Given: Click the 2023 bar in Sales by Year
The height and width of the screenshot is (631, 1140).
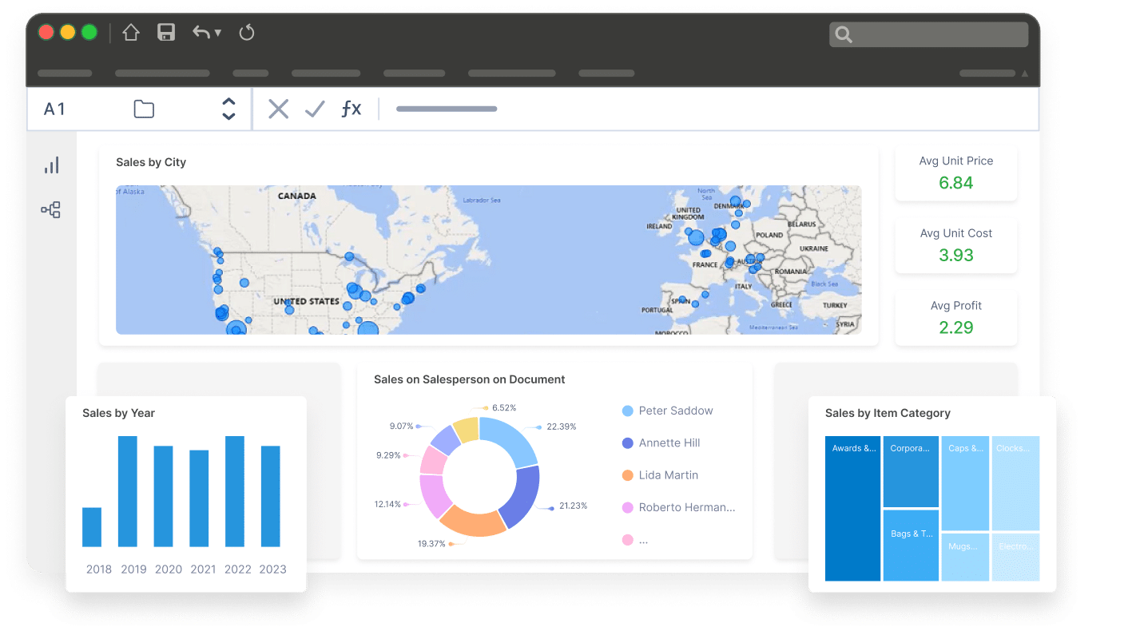Looking at the screenshot, I should click(x=271, y=496).
